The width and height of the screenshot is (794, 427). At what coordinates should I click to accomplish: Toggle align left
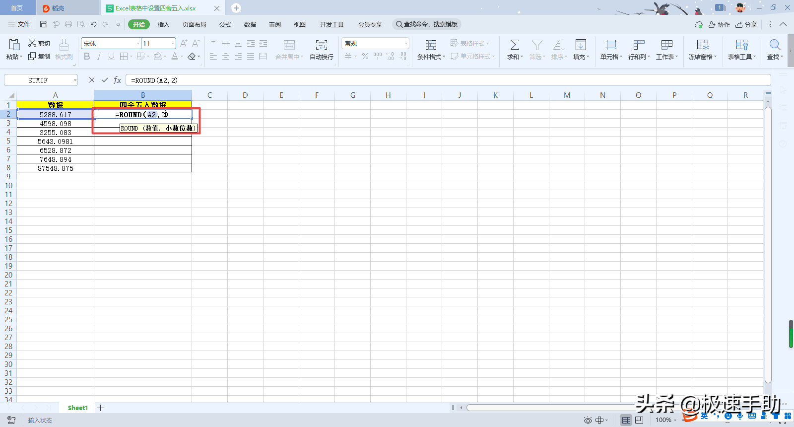pos(213,57)
